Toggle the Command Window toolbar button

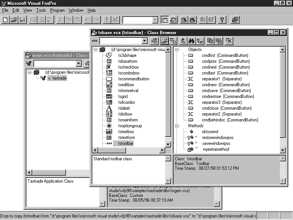[165, 20]
